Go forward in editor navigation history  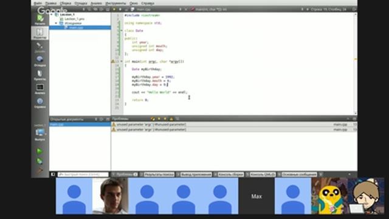pyautogui.click(x=120, y=9)
